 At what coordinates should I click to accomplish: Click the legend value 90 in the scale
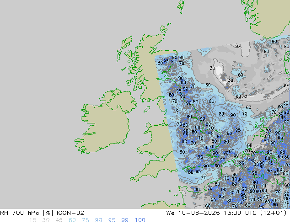[98, 220]
